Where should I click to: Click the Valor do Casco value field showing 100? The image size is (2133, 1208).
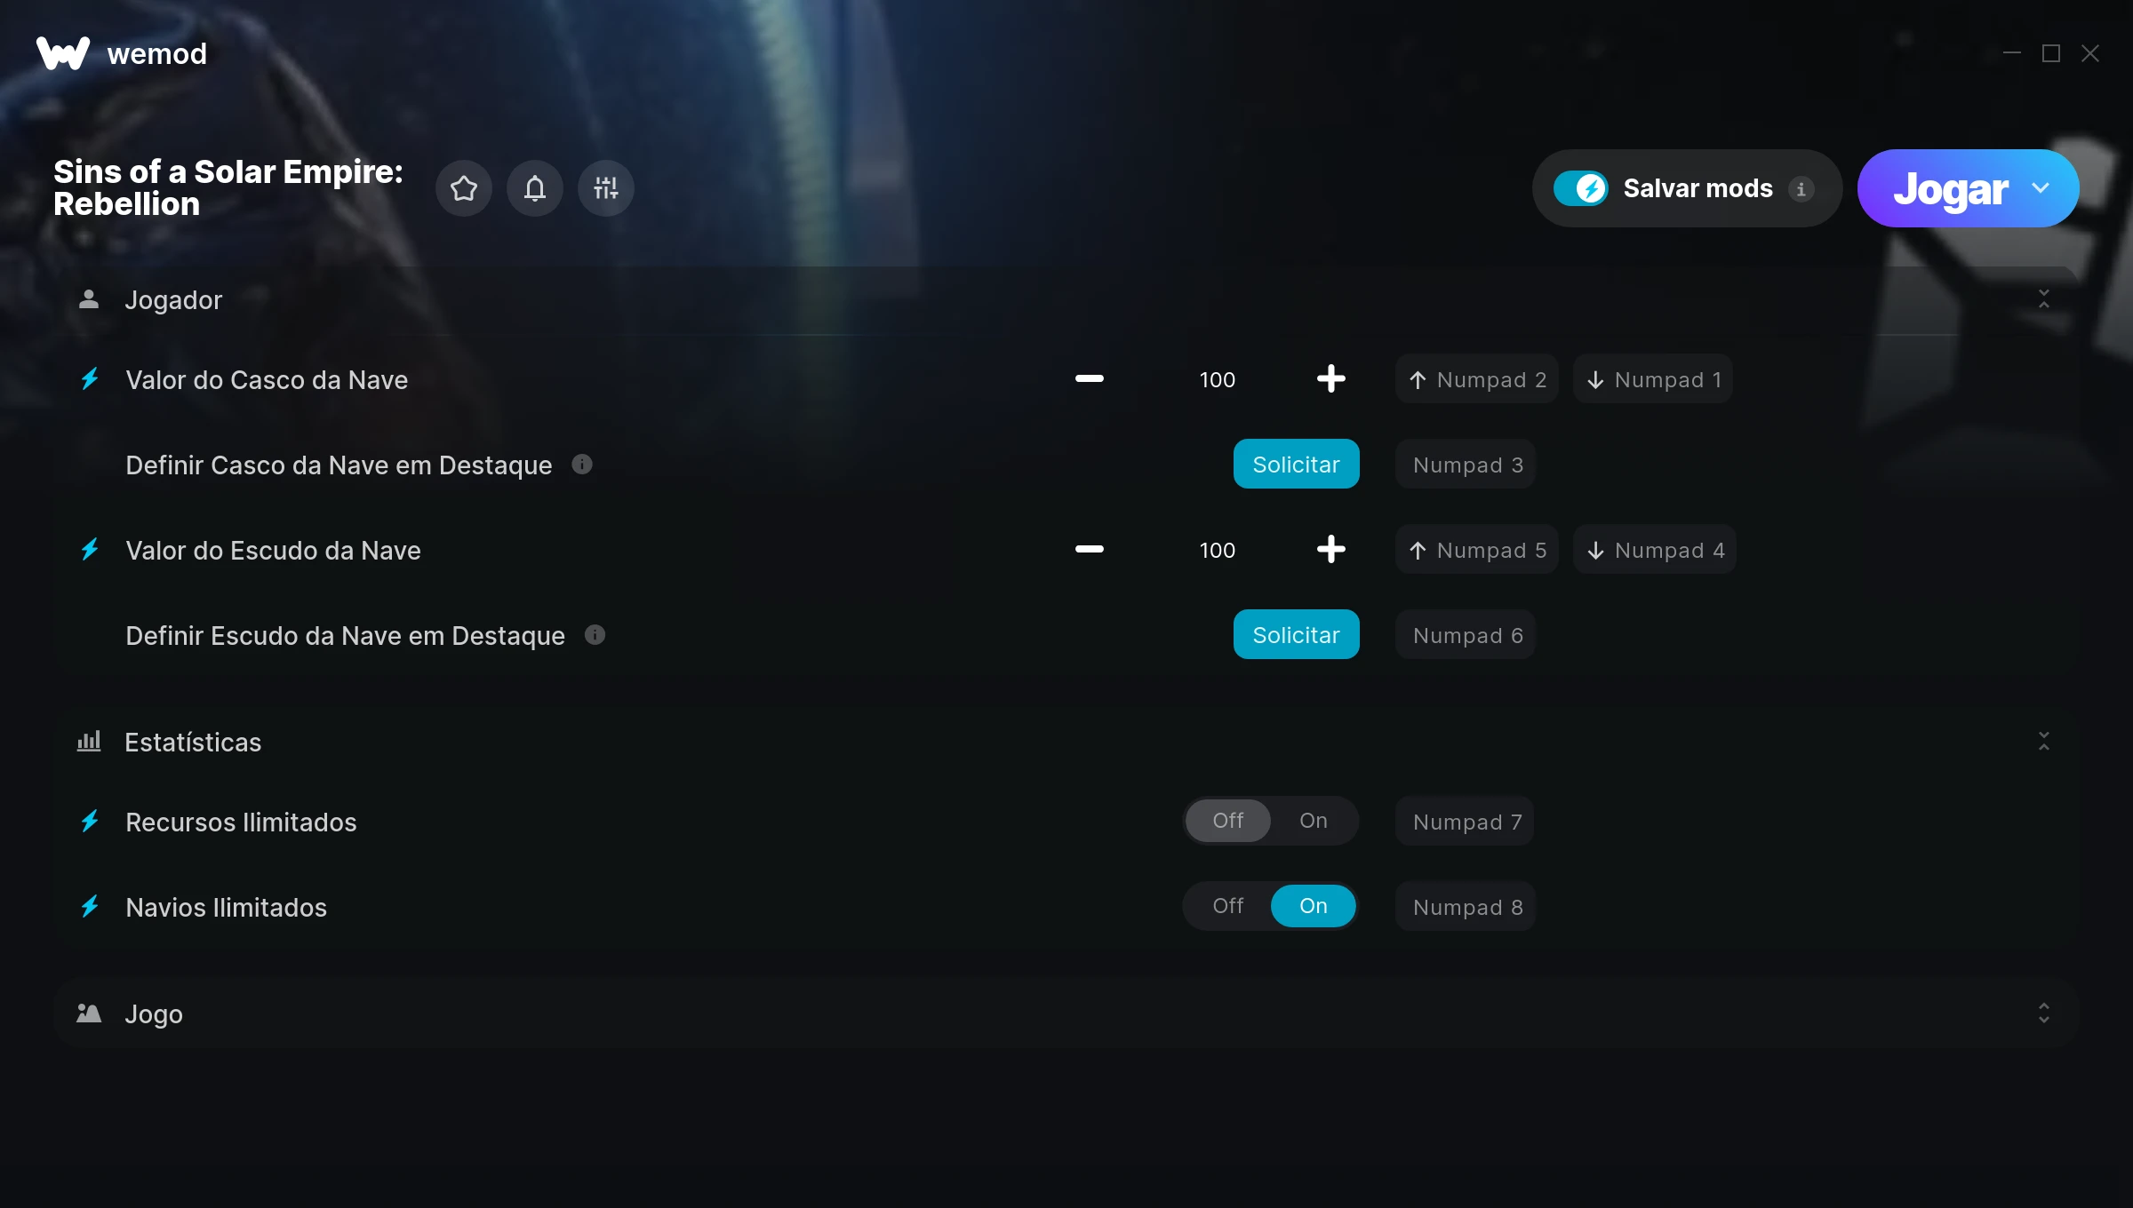coord(1218,380)
